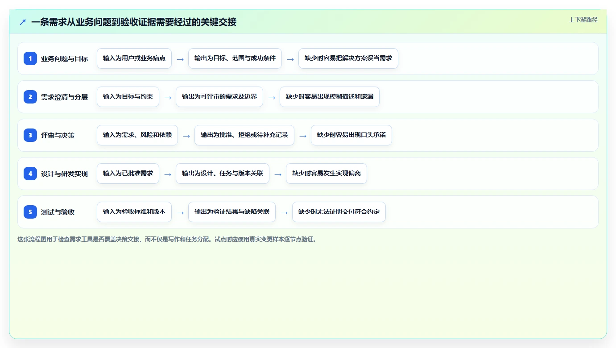The image size is (616, 348).
Task: Click the 输入为验收标准和版本 box
Action: pos(134,212)
